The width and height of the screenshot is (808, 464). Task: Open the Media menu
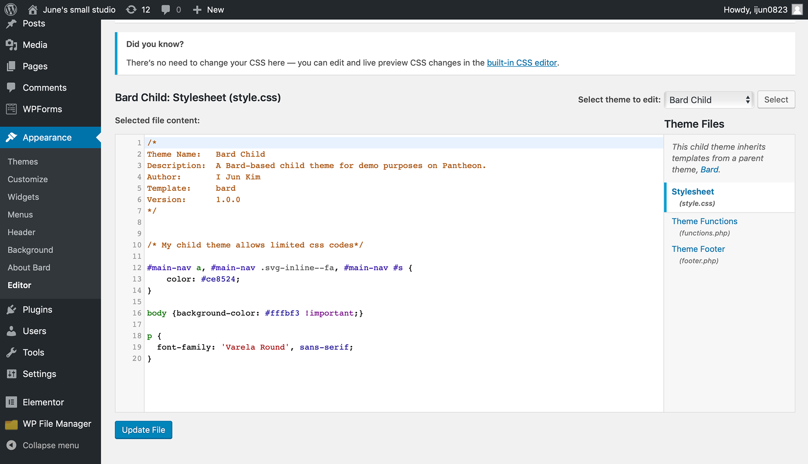point(35,45)
